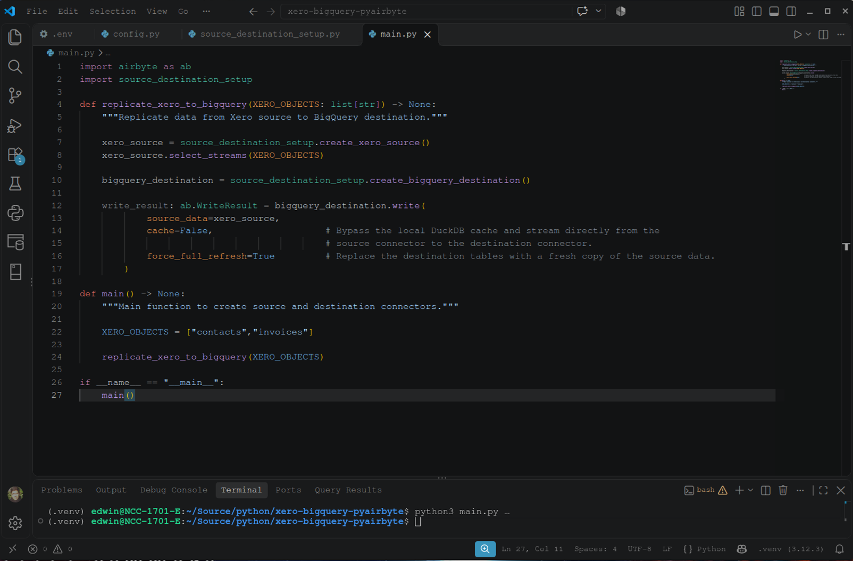Open the File menu
Viewport: 853px width, 561px height.
pos(37,11)
